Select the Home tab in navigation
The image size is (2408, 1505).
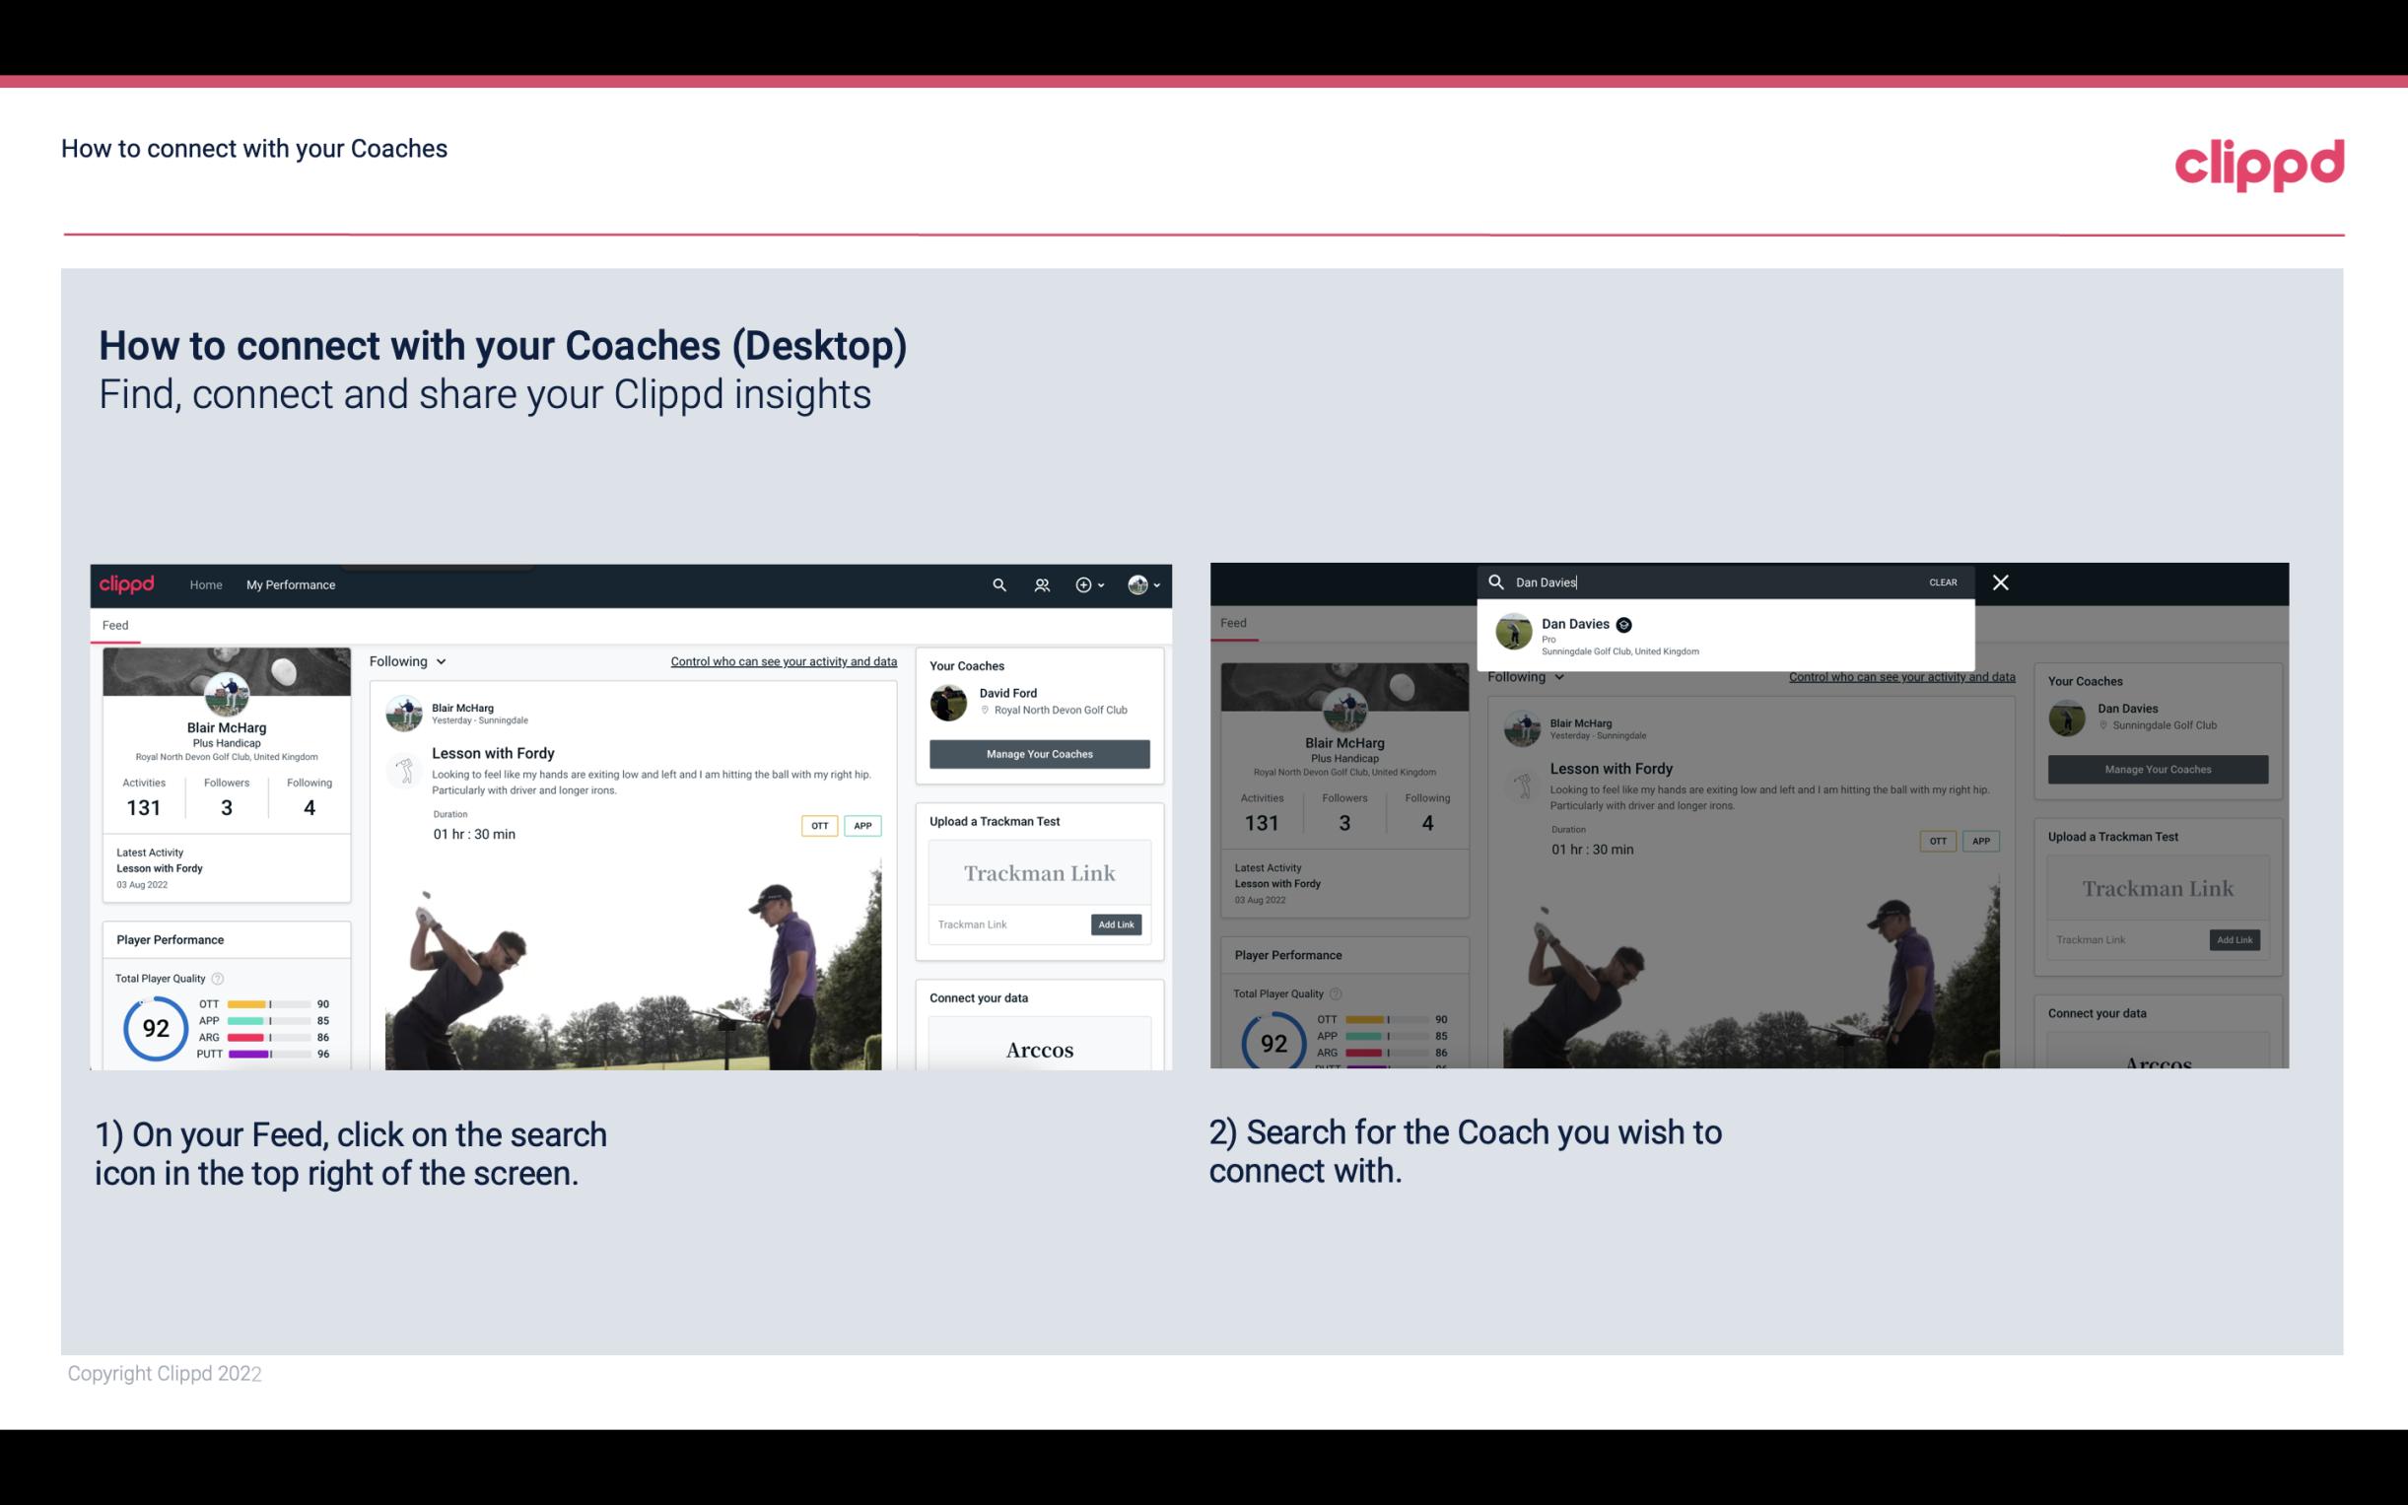[x=206, y=584]
